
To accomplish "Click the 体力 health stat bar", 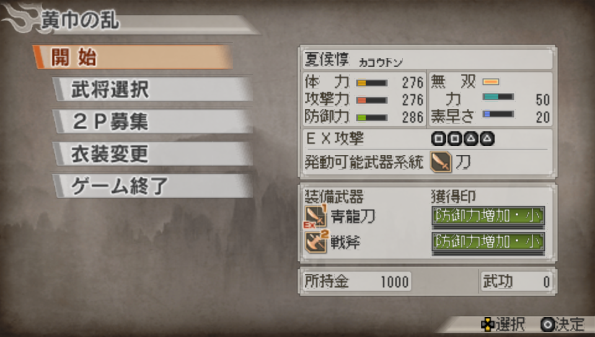I will (372, 82).
